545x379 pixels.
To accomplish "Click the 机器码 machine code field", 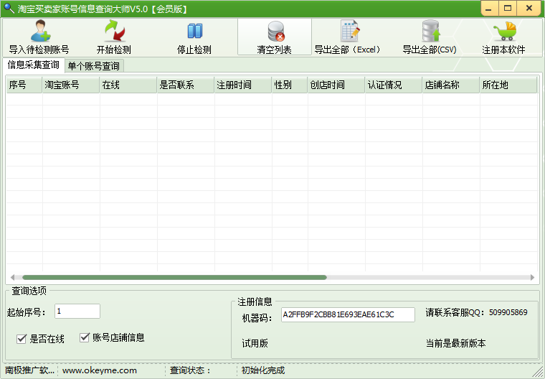I will point(348,314).
